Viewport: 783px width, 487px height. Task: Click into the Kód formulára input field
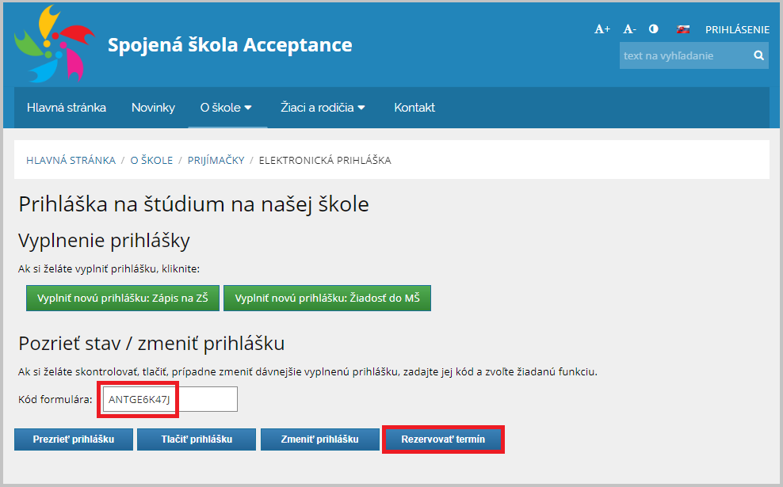pos(170,399)
